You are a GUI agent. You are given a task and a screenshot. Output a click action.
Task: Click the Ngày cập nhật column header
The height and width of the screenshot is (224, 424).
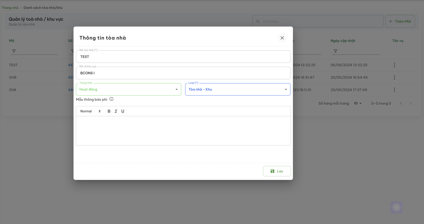pyautogui.click(x=343, y=41)
